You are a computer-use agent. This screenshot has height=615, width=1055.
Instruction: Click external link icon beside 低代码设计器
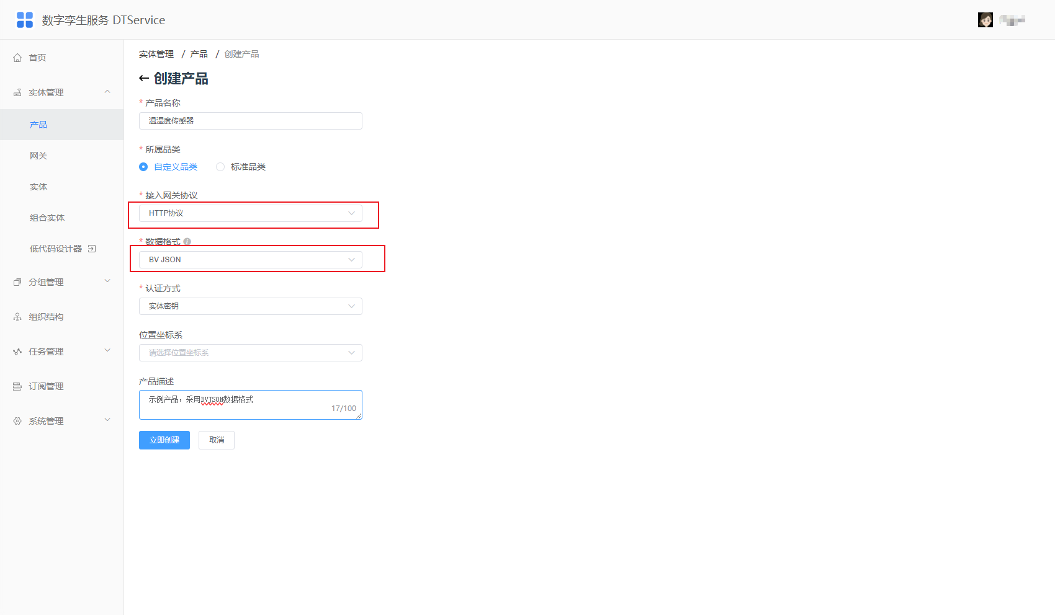(x=92, y=249)
